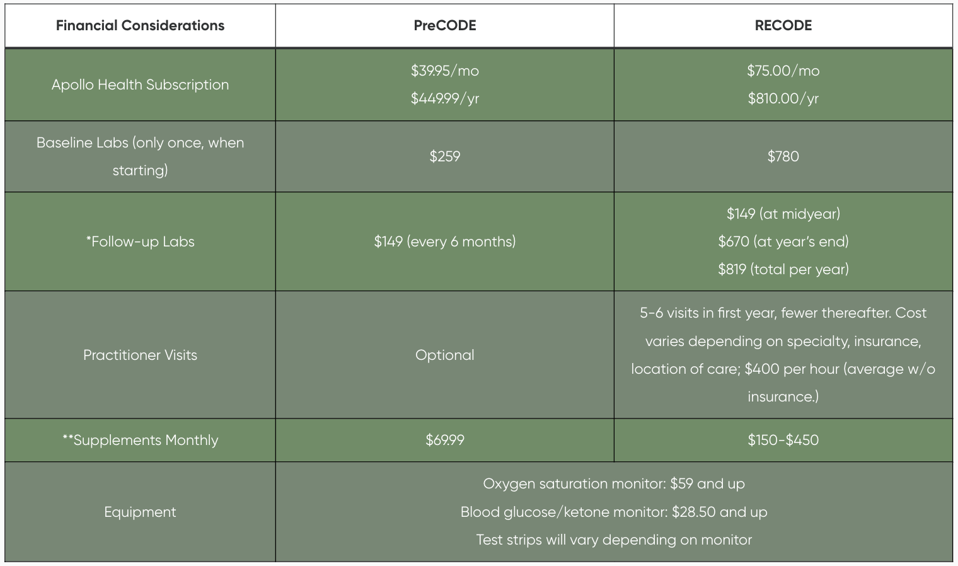Click the RECODE column header

(x=783, y=26)
